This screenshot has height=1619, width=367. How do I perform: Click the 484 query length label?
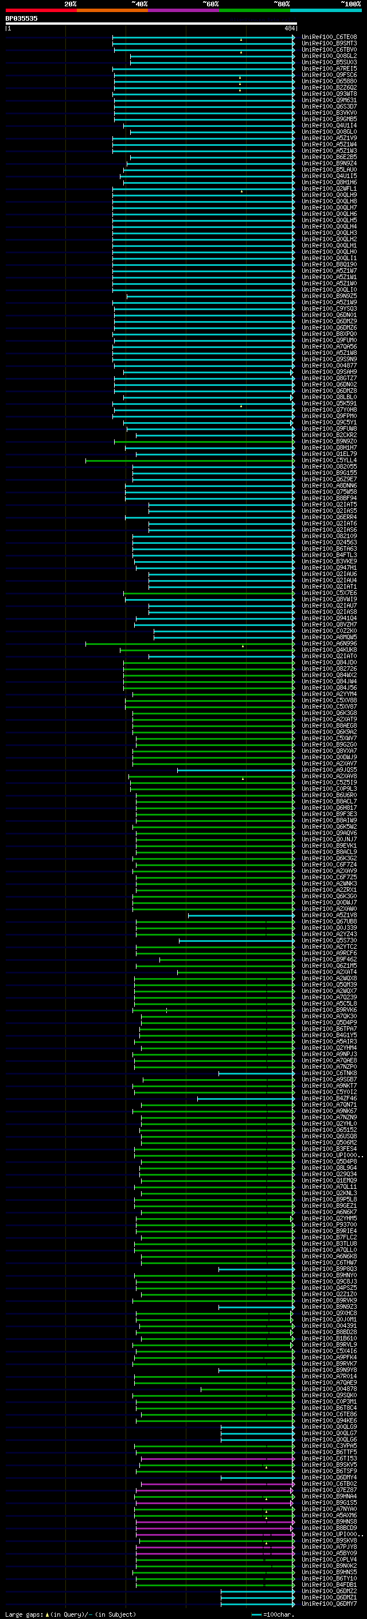(x=290, y=28)
